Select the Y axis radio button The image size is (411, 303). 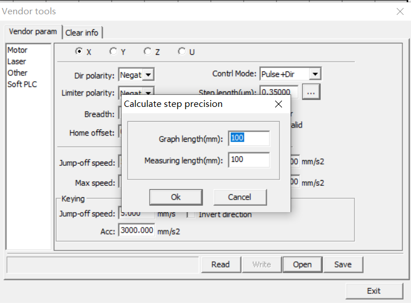click(113, 51)
